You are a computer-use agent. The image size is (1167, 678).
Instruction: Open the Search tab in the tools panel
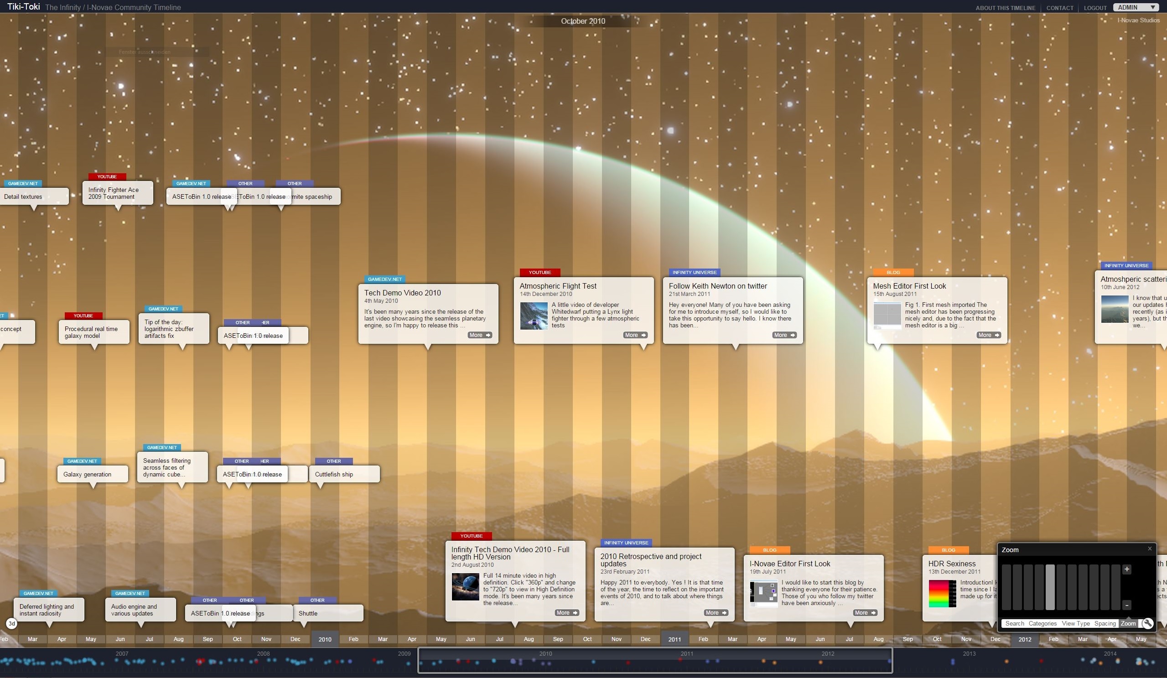(1014, 623)
